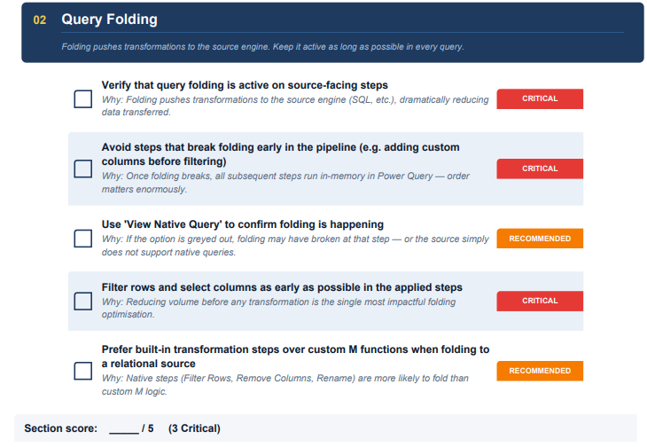This screenshot has width=647, height=447.
Task: Click 'Verify that query folding is active' title
Action: 245,85
